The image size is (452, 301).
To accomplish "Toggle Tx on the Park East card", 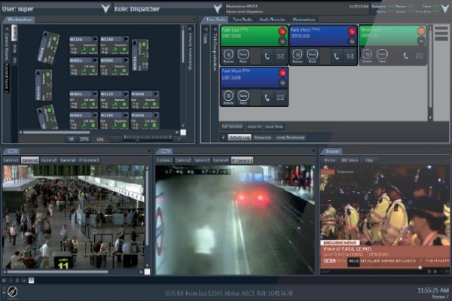I will (x=282, y=31).
